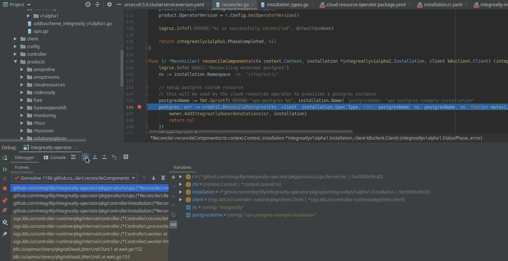Collapse the products folder
This screenshot has height=261, width=508.
16,62
